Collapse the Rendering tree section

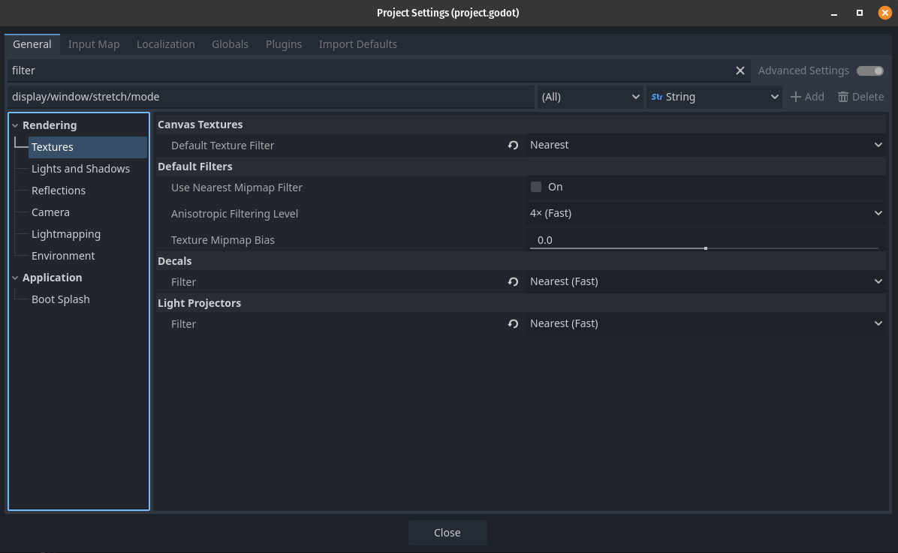[x=16, y=125]
